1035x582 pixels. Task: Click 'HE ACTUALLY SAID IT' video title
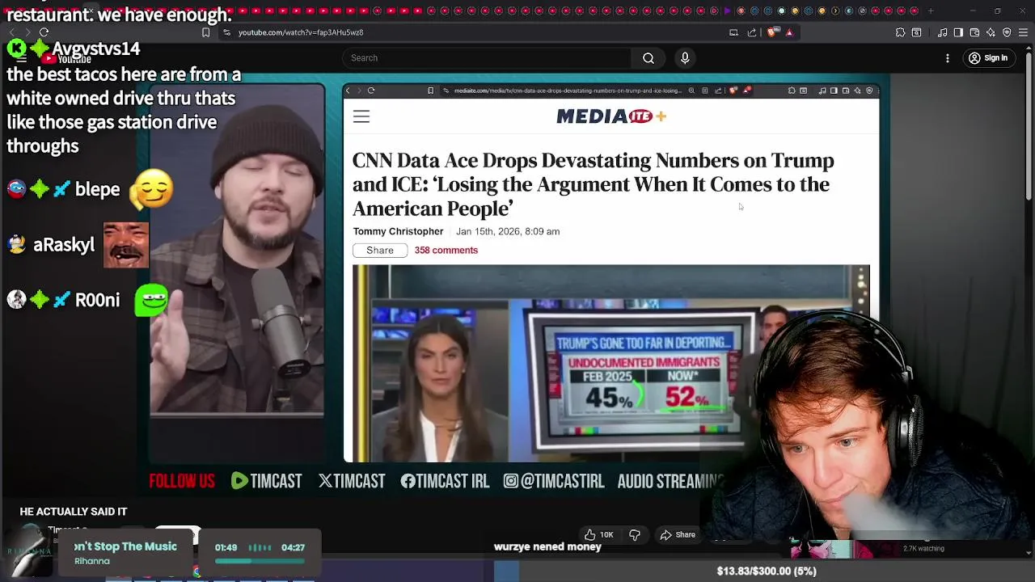click(x=74, y=512)
